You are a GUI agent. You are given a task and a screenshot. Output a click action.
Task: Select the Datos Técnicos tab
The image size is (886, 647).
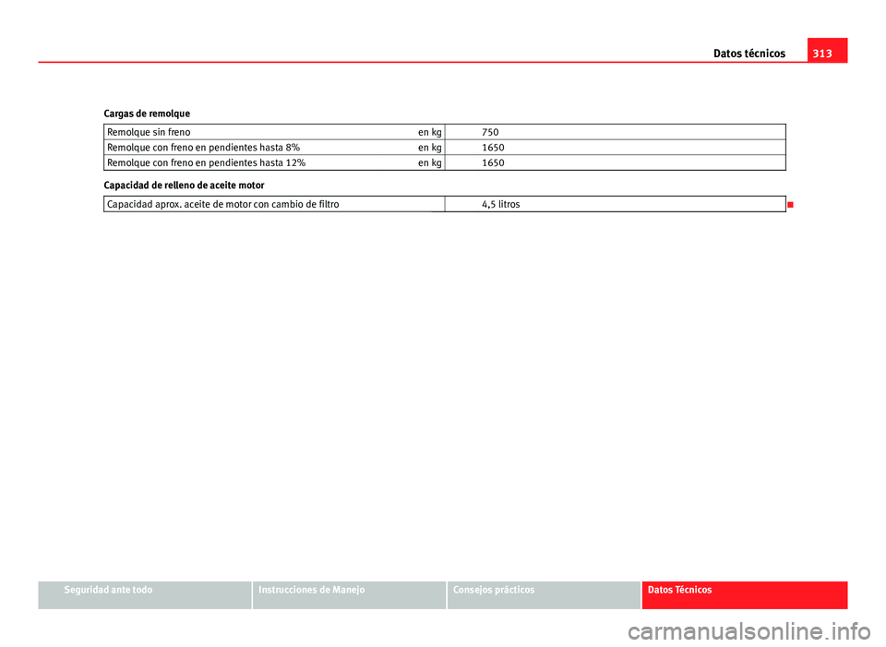click(745, 595)
